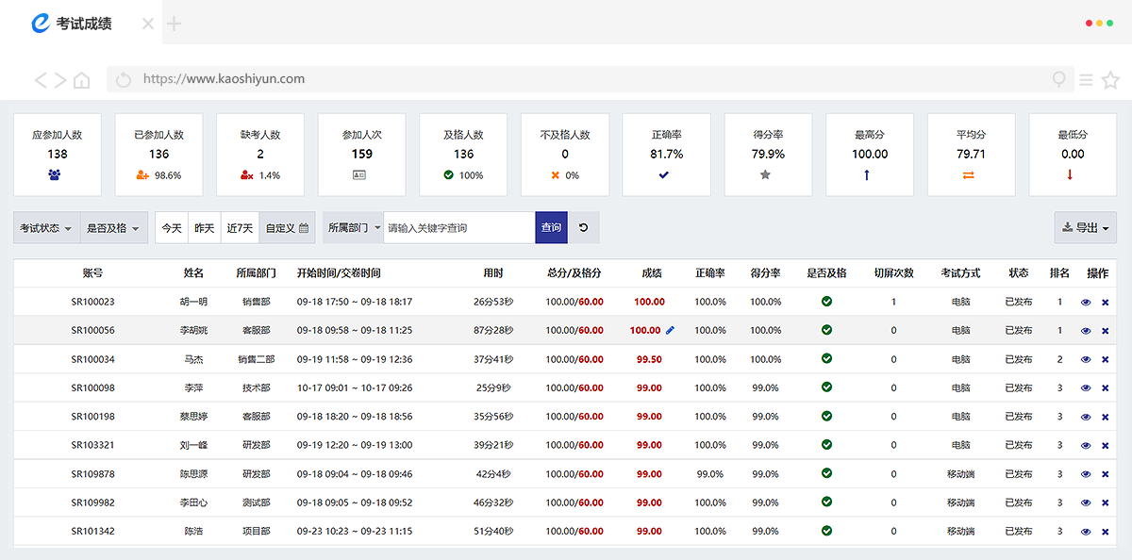1132x560 pixels.
Task: Click the 用时 column header
Action: tap(493, 273)
